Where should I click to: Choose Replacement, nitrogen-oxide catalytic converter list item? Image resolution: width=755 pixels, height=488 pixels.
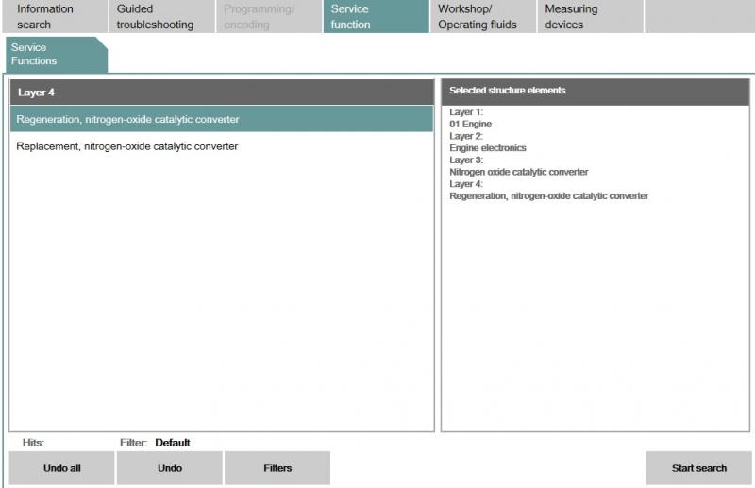[127, 146]
